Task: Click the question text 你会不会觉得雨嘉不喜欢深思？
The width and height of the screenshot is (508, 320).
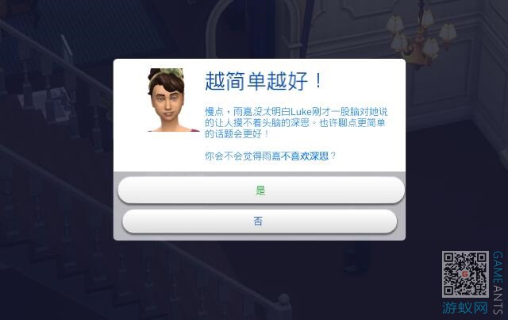Action: click(270, 156)
